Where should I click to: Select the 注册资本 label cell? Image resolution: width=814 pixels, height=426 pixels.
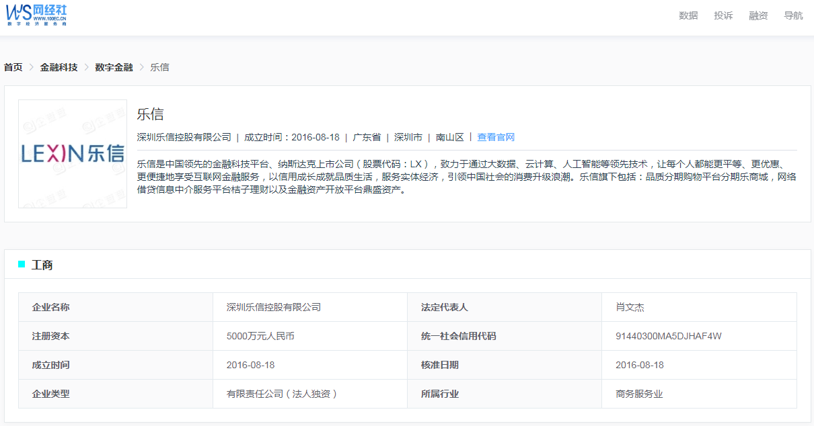[116, 336]
